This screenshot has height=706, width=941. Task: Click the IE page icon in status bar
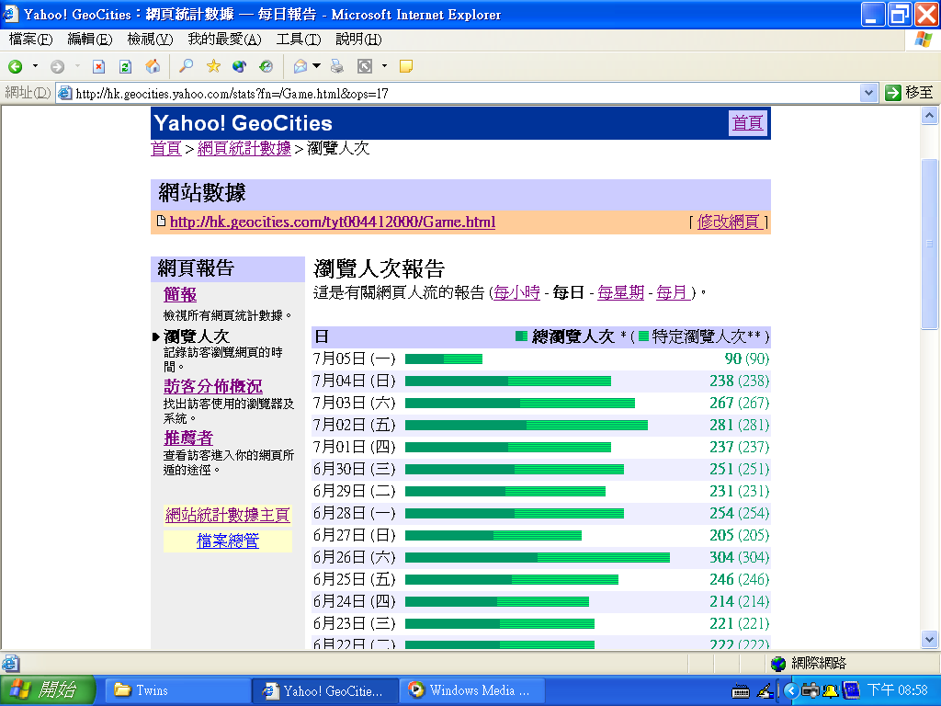(10, 664)
